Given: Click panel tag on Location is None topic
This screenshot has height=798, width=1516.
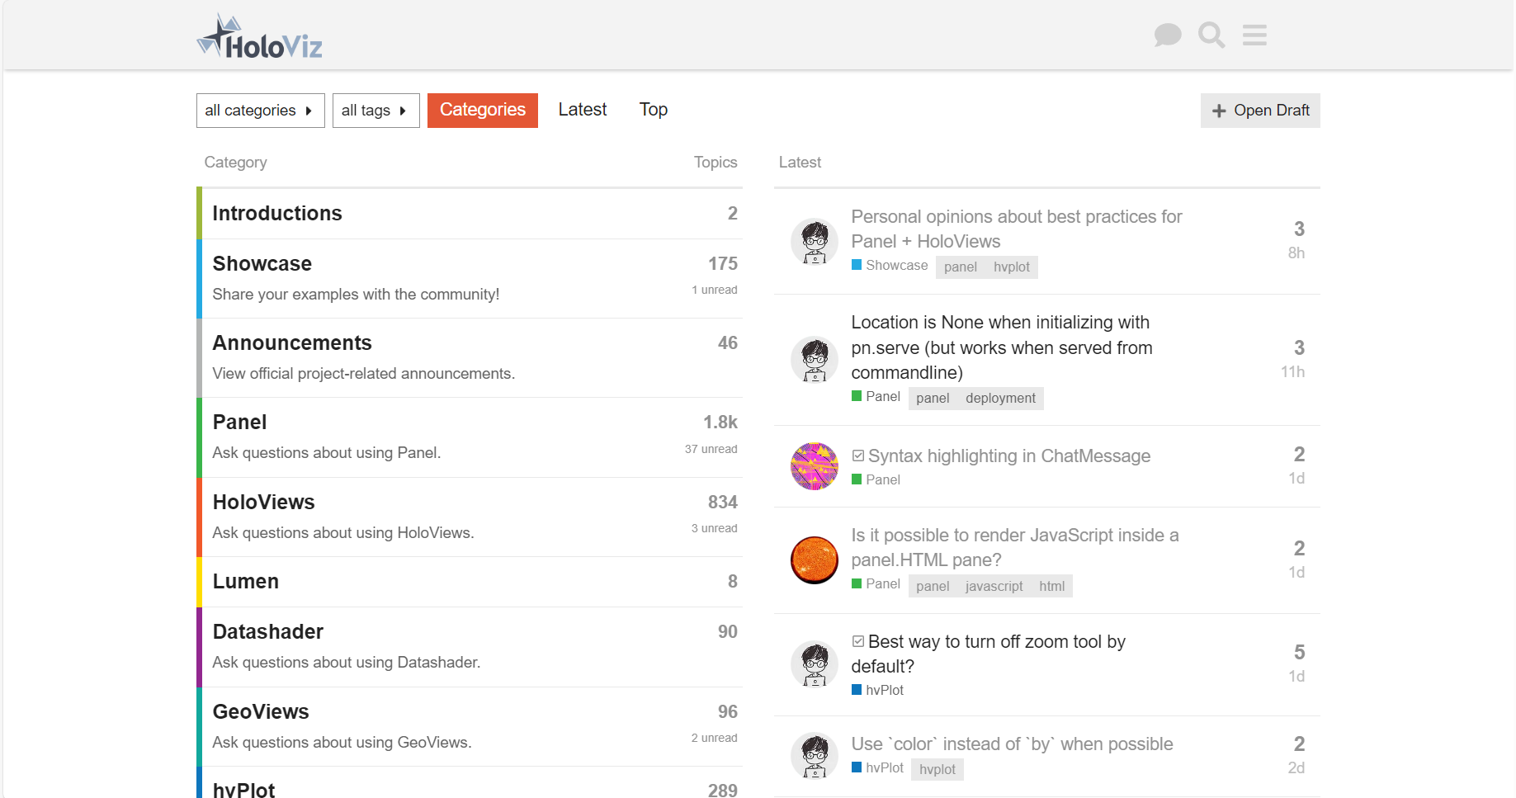Looking at the screenshot, I should pyautogui.click(x=933, y=398).
